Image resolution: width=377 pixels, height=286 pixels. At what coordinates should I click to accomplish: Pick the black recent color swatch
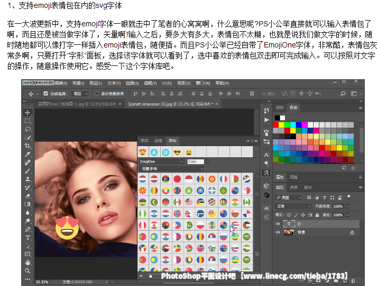click(x=277, y=118)
